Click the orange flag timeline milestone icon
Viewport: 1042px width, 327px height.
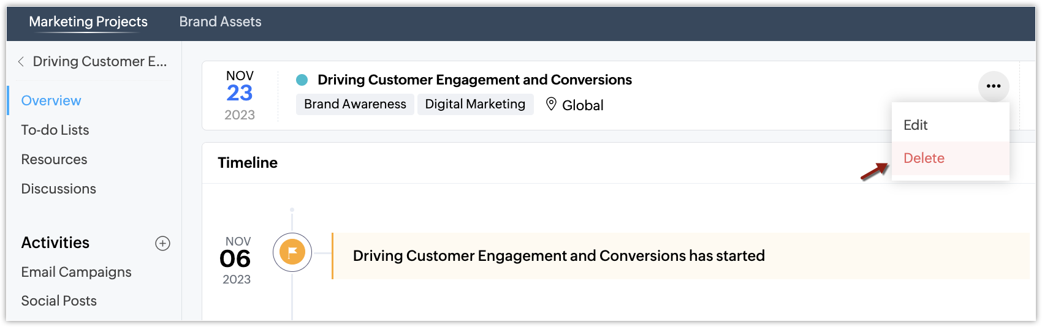[292, 252]
